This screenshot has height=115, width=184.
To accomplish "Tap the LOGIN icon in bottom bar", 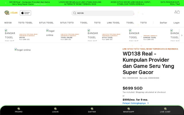I will click(x=55, y=109).
